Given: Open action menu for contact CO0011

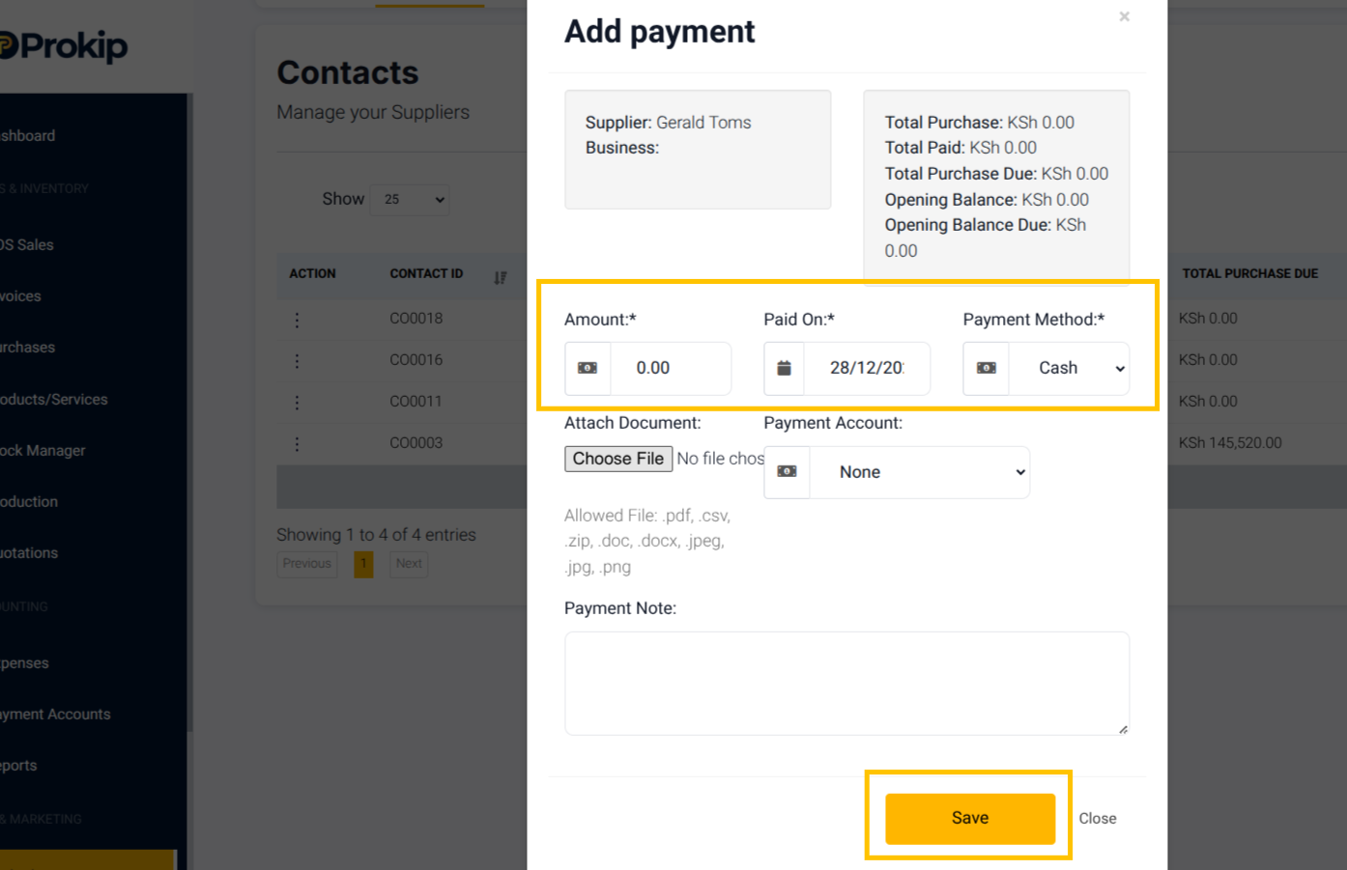Looking at the screenshot, I should (297, 403).
